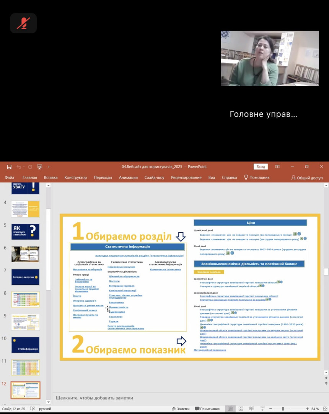Select slide 12 thumbnail
Image resolution: width=329 pixels, height=414 pixels.
25,390
